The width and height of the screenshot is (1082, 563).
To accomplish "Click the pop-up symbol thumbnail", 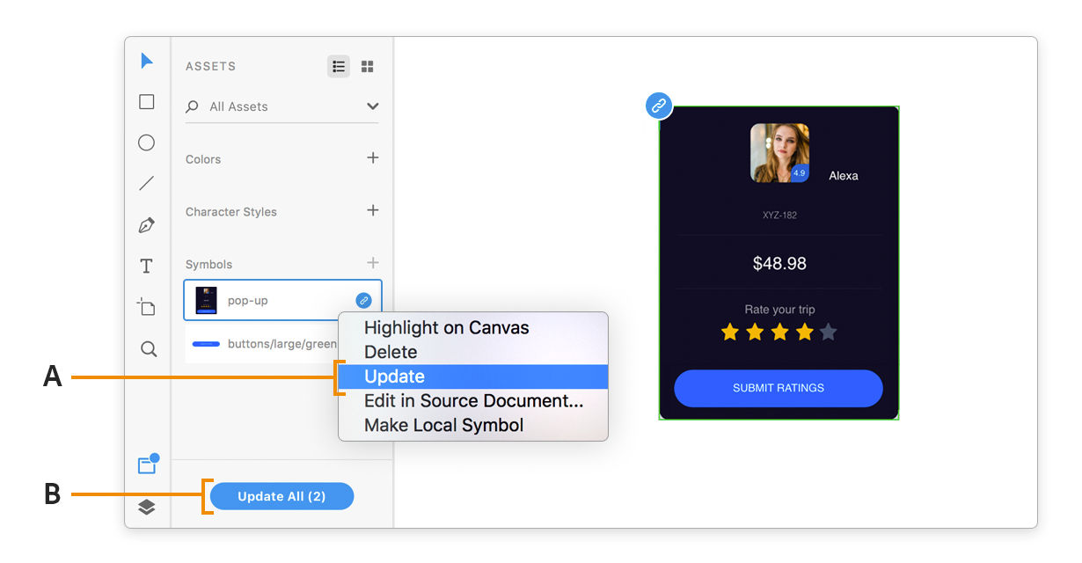I will pos(206,300).
